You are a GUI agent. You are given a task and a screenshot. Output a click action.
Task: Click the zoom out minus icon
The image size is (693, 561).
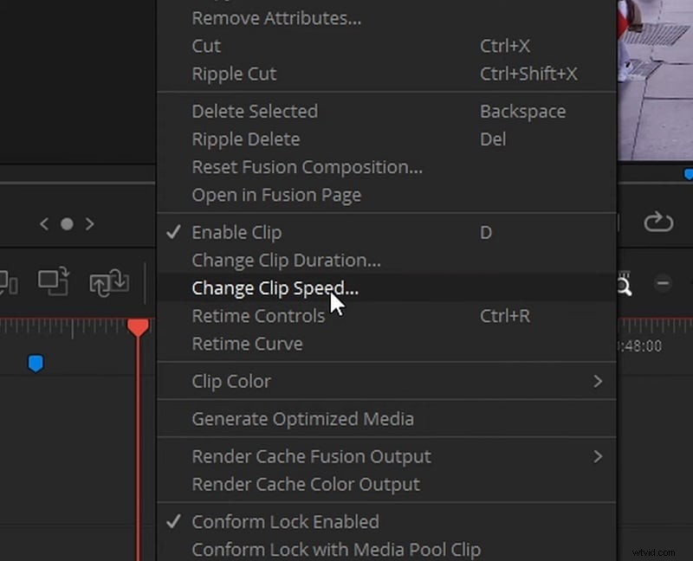pos(664,282)
